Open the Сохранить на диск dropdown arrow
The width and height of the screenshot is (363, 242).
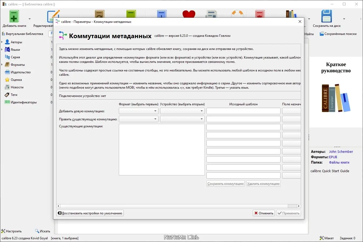pos(344,19)
